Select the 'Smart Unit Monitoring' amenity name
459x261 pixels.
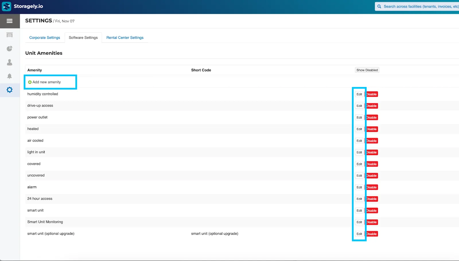pos(45,222)
